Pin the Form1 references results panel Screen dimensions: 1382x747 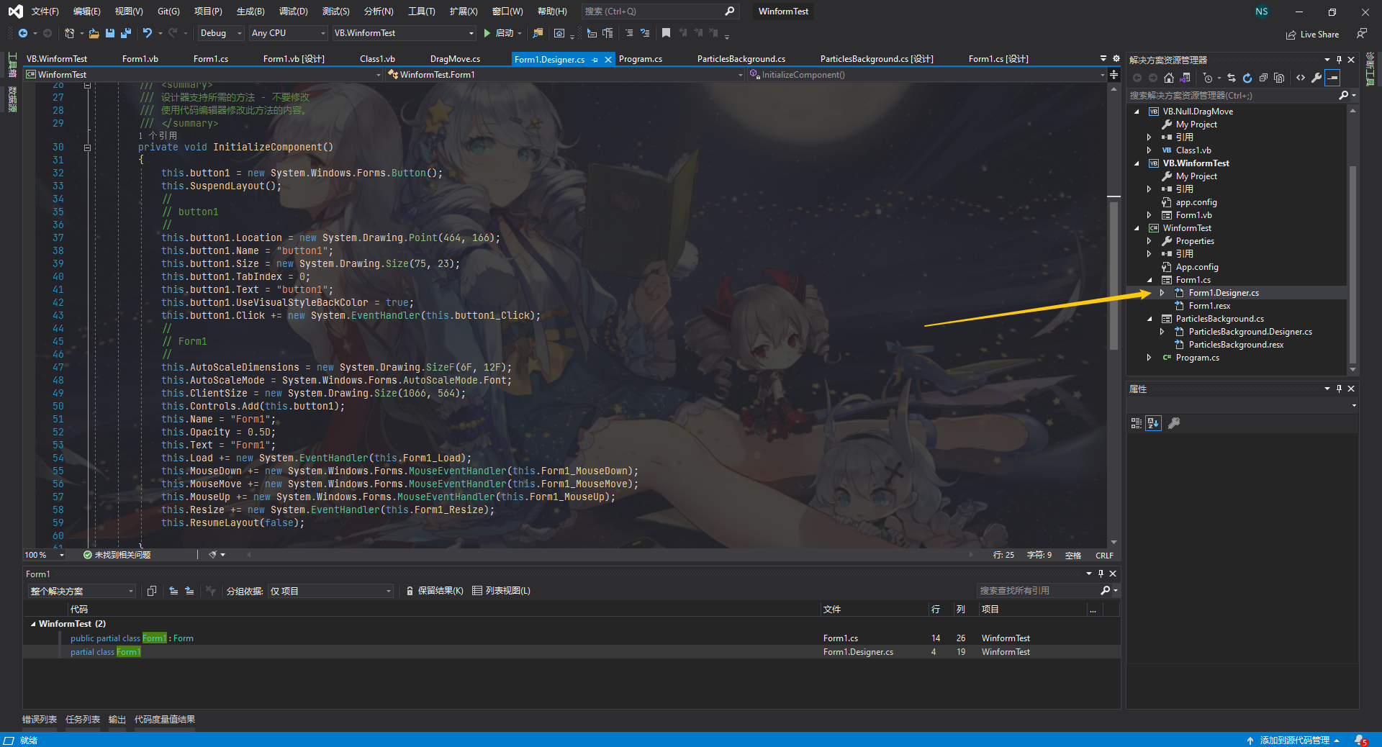coord(1100,574)
